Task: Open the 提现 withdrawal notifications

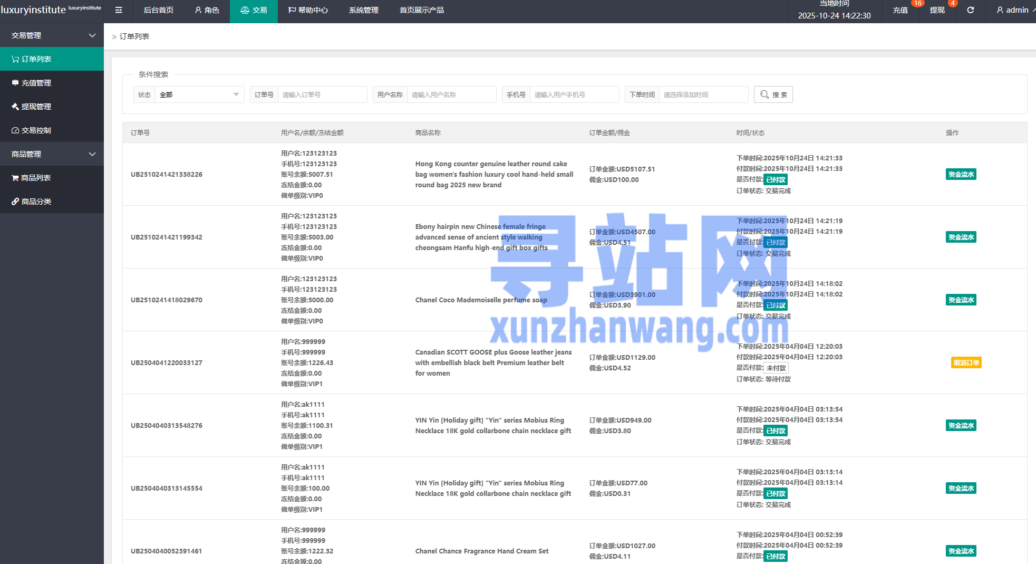Action: [x=937, y=10]
